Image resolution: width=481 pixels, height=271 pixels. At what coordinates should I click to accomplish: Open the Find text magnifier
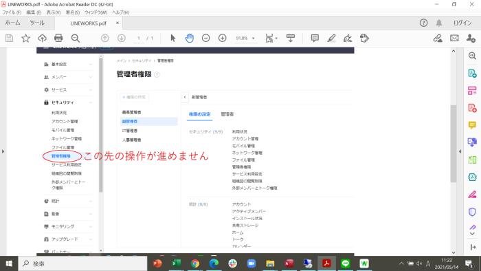click(75, 38)
